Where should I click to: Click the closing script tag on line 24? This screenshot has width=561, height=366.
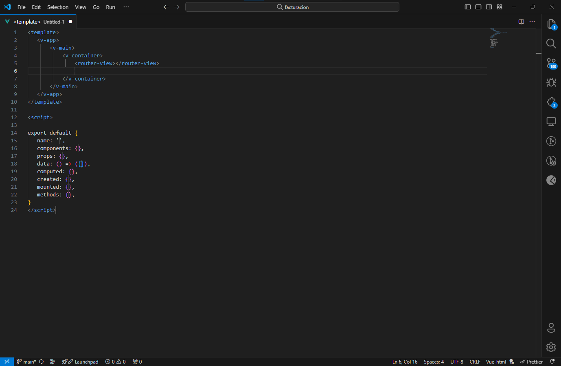42,210
